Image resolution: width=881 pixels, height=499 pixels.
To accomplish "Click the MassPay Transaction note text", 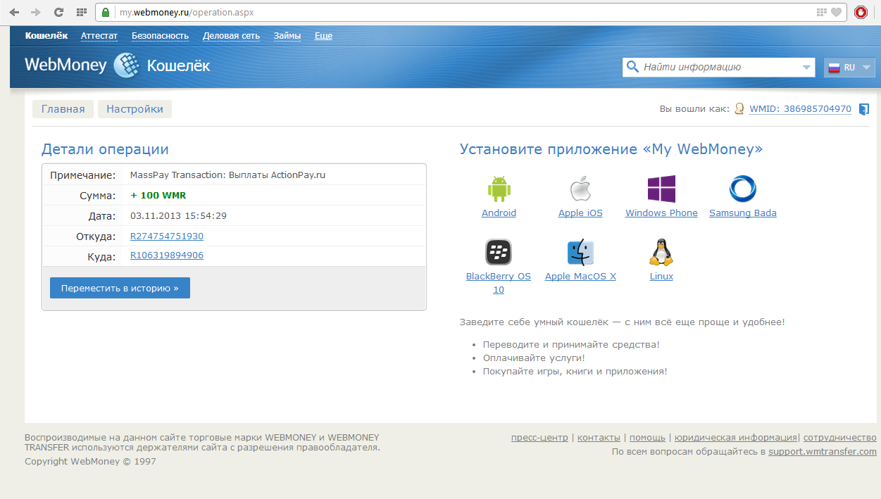I will (x=228, y=175).
